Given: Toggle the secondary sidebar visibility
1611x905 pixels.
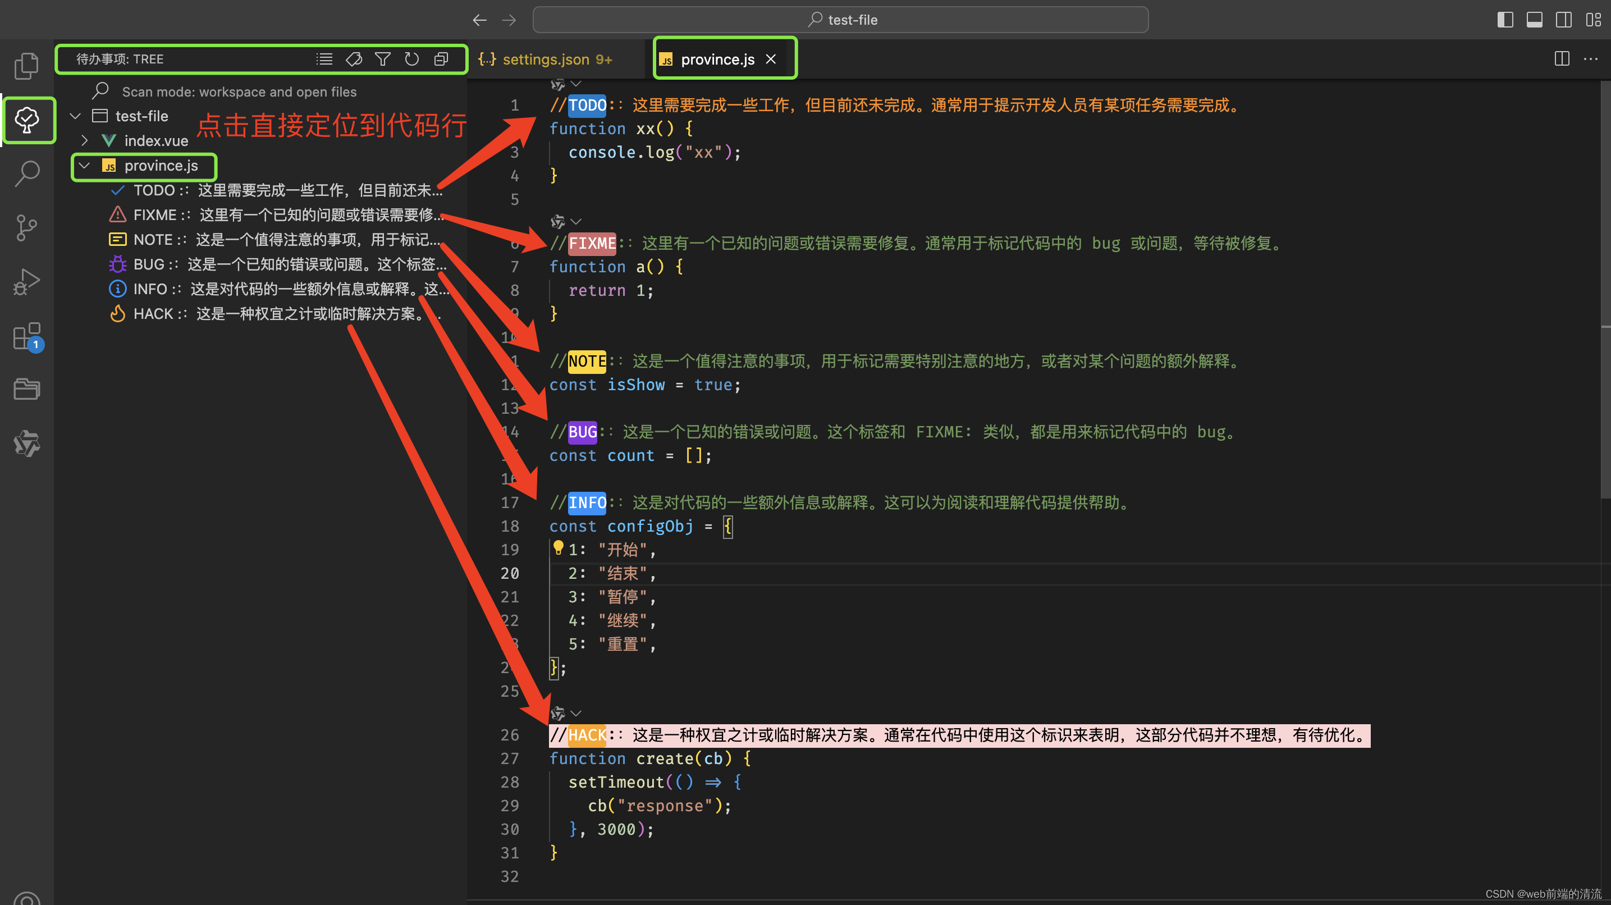Looking at the screenshot, I should click(x=1563, y=20).
